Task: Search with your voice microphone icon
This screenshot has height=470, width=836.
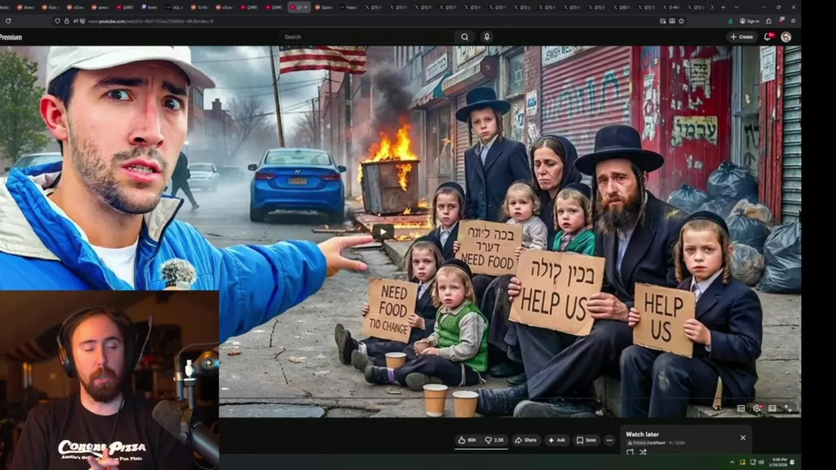Action: (486, 37)
